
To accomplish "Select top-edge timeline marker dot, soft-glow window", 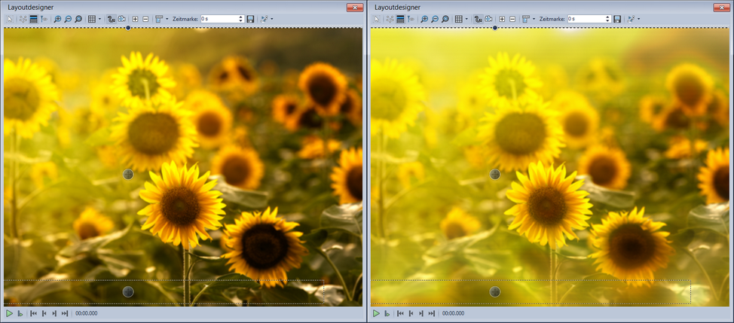I will point(495,28).
